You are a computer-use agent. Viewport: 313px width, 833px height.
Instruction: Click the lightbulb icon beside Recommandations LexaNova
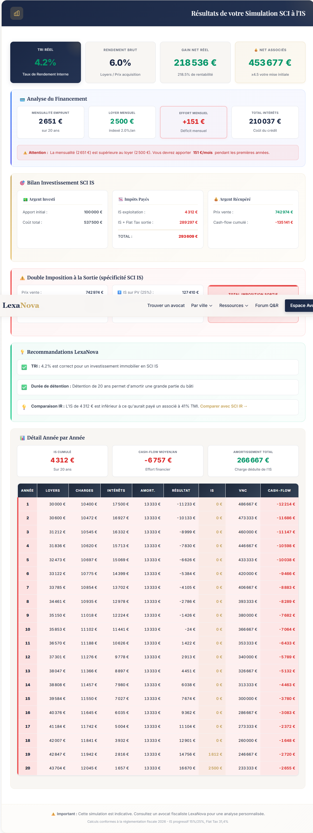[22, 352]
